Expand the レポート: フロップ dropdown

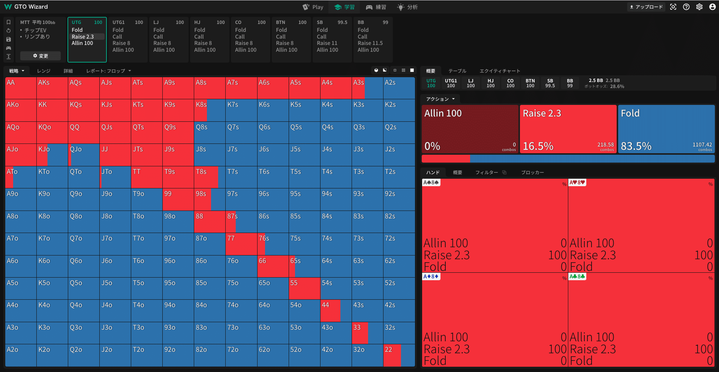(109, 71)
